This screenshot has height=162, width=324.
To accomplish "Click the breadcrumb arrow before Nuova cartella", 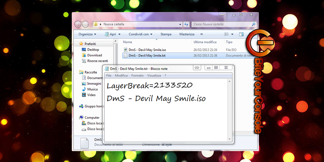I will pyautogui.click(x=101, y=25).
